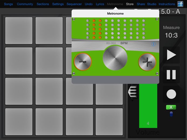
Task: Tap the first pad in the bottom row
Action: [x=19, y=122]
